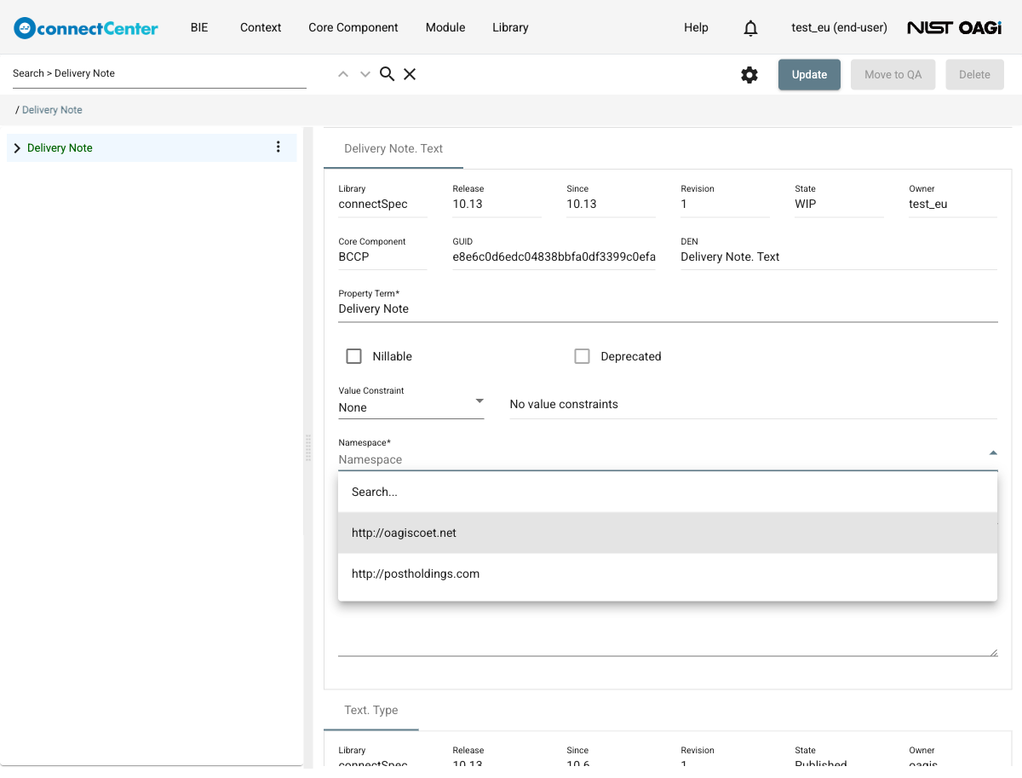The image size is (1022, 778).
Task: Expand the Delivery Note tree node
Action: tap(17, 148)
